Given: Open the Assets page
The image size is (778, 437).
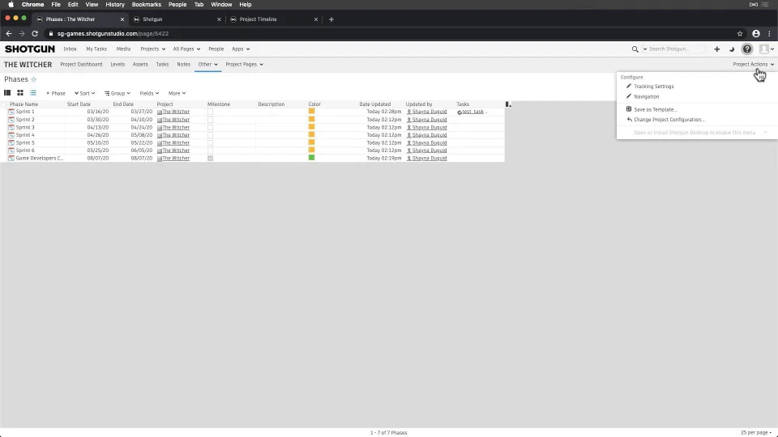Looking at the screenshot, I should (x=140, y=65).
